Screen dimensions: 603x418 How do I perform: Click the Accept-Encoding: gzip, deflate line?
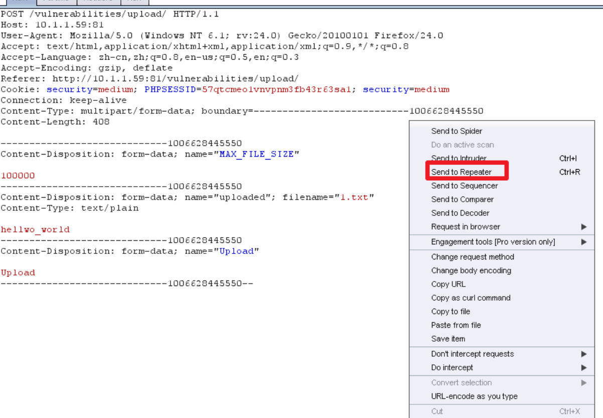pyautogui.click(x=87, y=68)
